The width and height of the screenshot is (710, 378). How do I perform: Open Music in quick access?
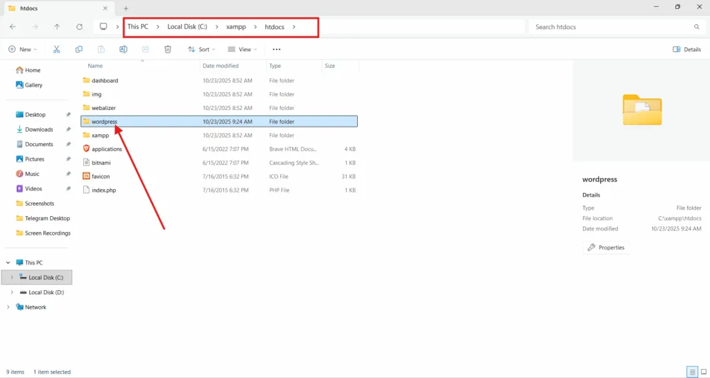28,174
